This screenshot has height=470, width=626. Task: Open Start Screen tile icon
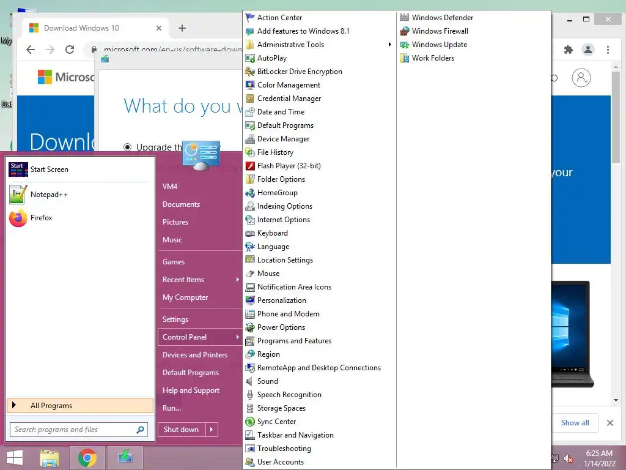[x=18, y=170]
